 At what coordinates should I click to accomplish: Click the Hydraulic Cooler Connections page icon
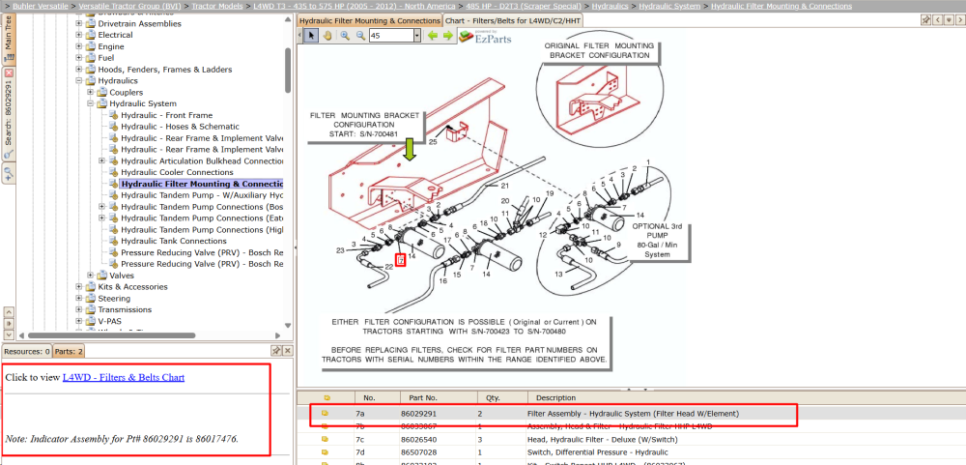113,172
